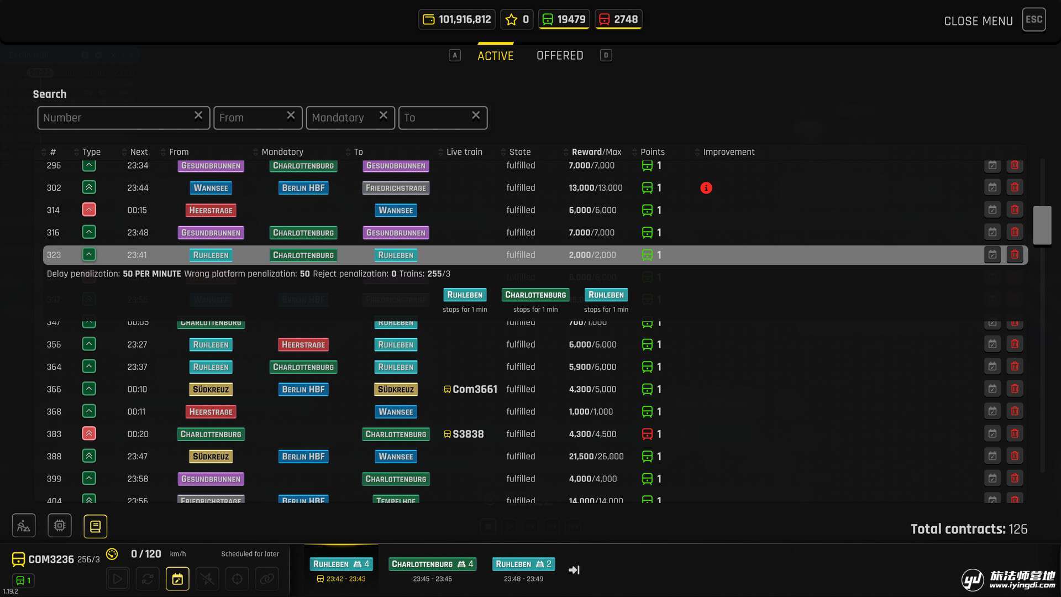Sort contracts by From column
The width and height of the screenshot is (1061, 597).
pos(175,152)
